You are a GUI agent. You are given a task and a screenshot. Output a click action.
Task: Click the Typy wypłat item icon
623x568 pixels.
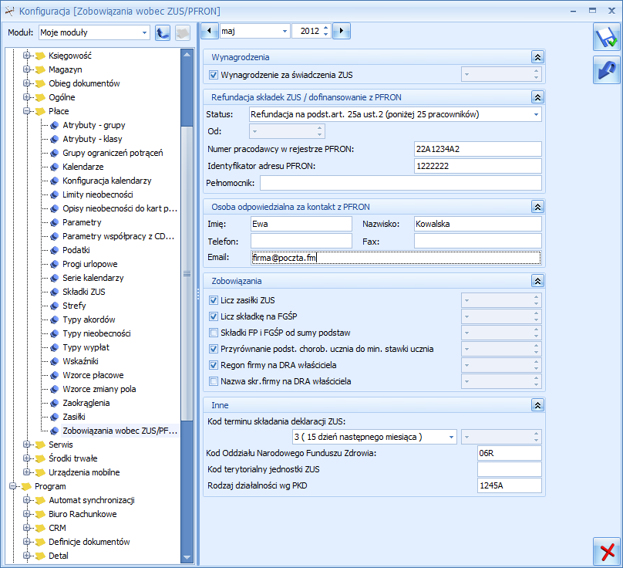click(x=55, y=347)
